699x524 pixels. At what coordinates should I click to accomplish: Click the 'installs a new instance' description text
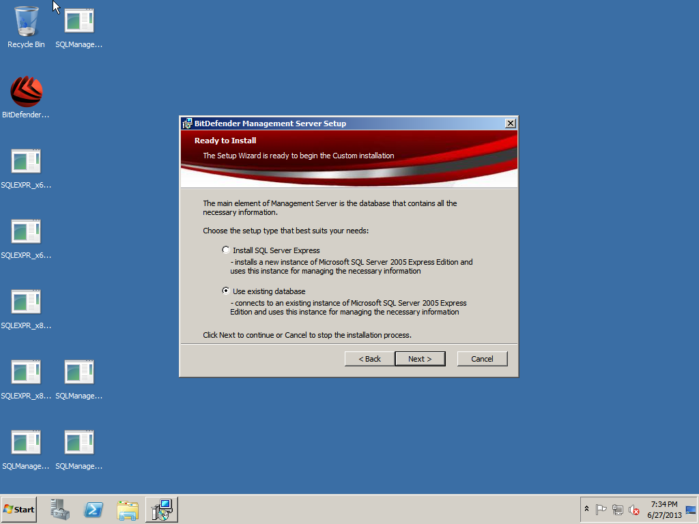click(352, 267)
